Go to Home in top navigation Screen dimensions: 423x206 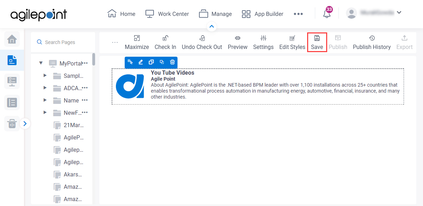coord(122,14)
